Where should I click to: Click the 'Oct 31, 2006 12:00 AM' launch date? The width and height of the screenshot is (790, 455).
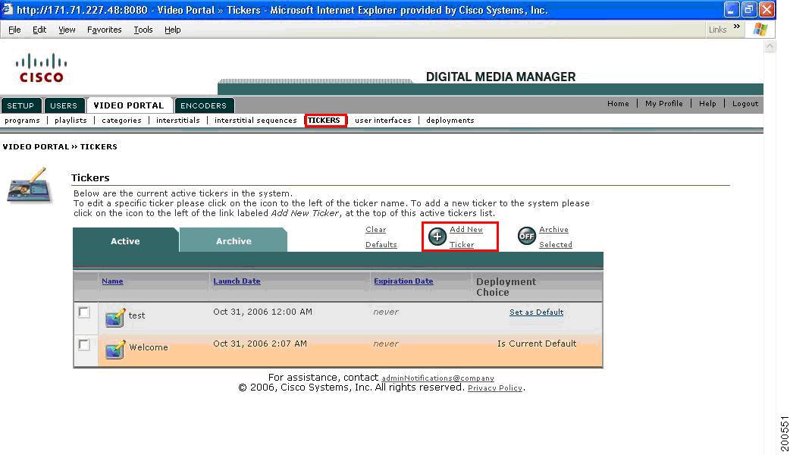tap(262, 312)
